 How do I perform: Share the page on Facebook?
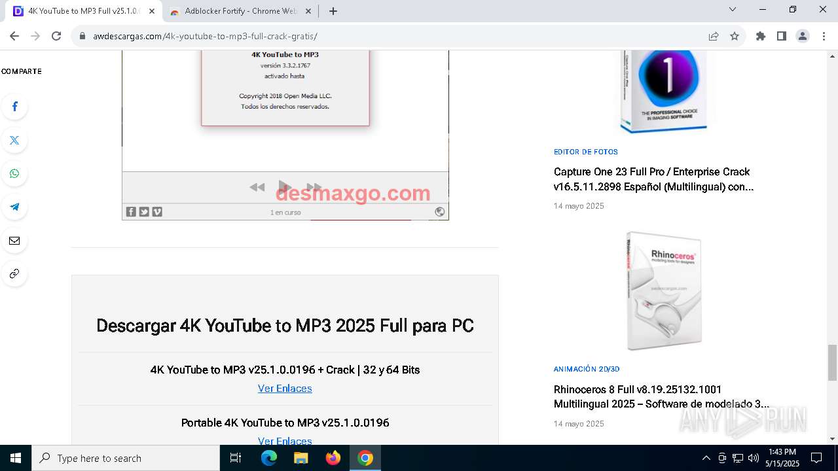tap(14, 106)
